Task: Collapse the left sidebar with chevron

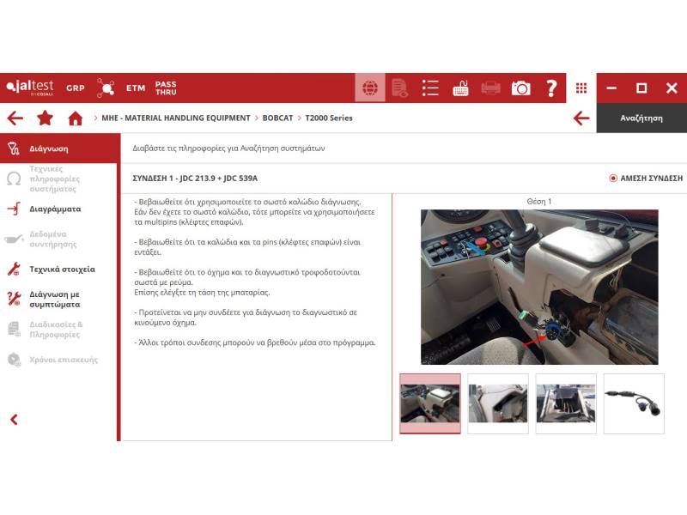Action: (x=14, y=420)
